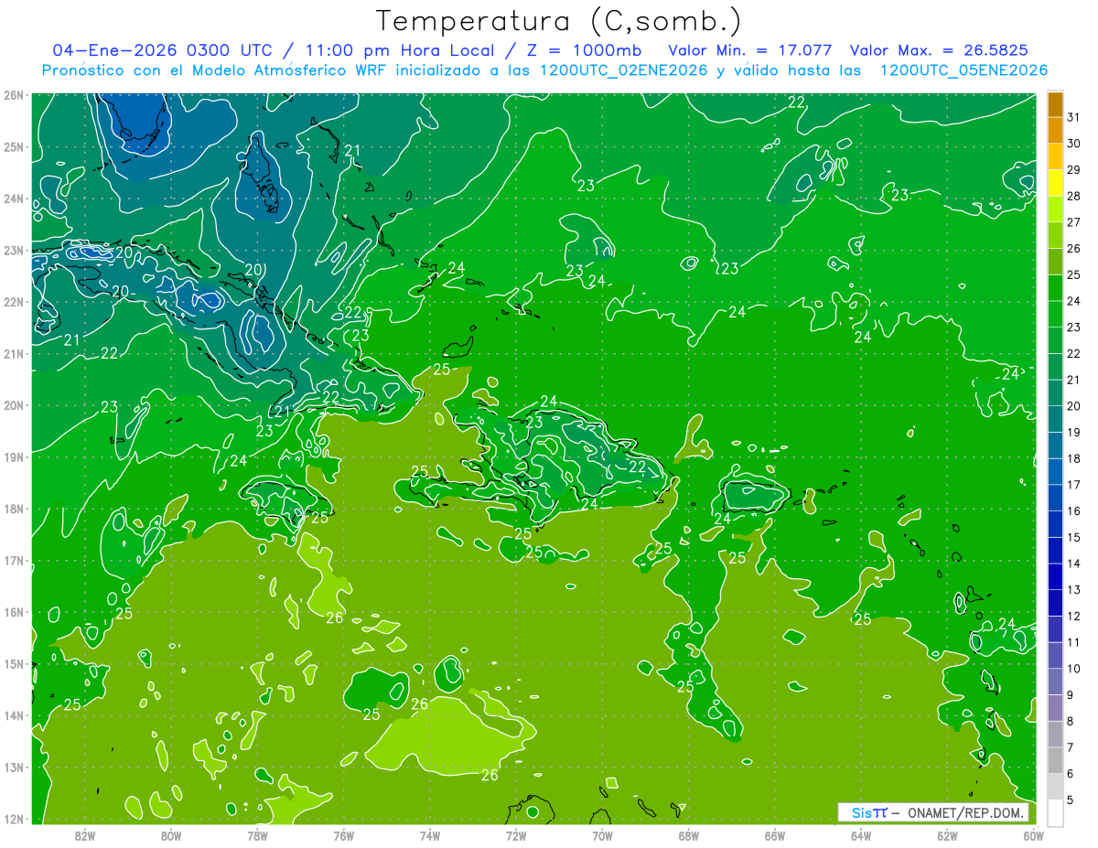Click the '72W' longitude label
Screen dimensions: 1098x848
click(x=516, y=835)
